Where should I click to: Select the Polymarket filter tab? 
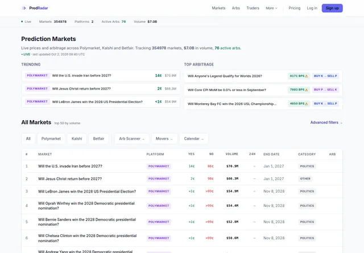pyautogui.click(x=51, y=138)
